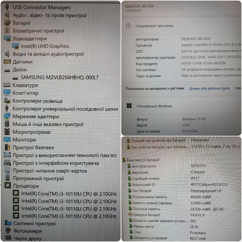Click the speaker icon beside Вхідні та вихідні аудіопристрої
The height and width of the screenshot is (242, 242).
click(x=7, y=54)
